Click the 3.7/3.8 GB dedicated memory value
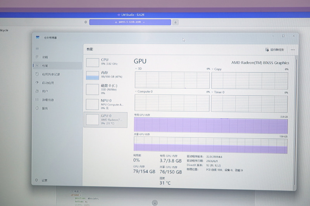This screenshot has height=206, width=310. [170, 161]
